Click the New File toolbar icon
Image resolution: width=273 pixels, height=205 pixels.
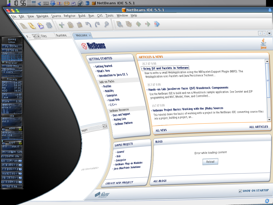point(23,26)
